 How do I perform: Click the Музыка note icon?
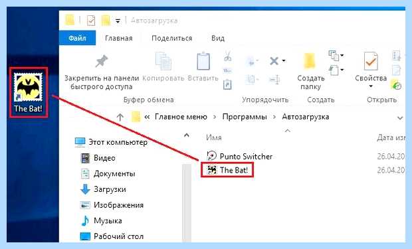pos(85,220)
